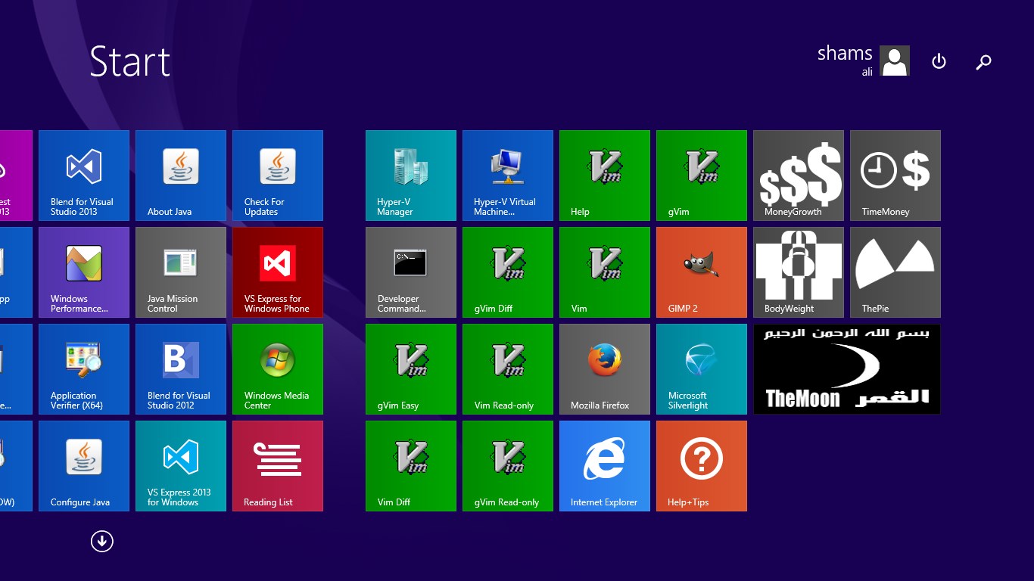
Task: Launch Hyper-V Manager tile
Action: coord(411,176)
